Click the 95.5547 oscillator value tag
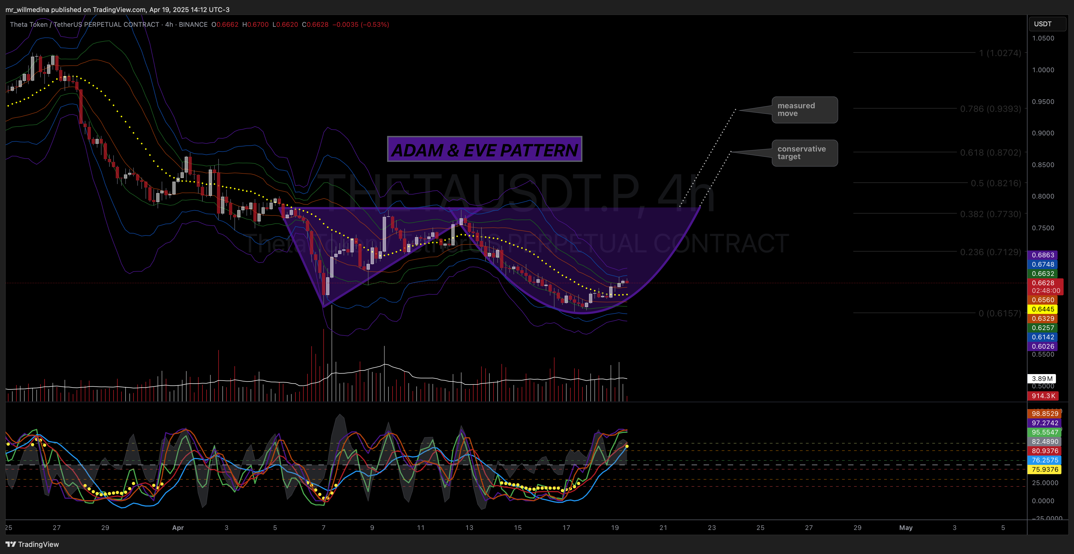 tap(1044, 432)
